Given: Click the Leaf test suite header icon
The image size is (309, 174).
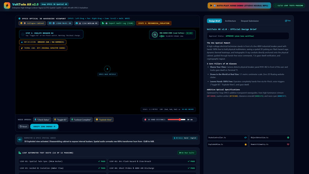Looking at the screenshot, I should tap(20, 152).
